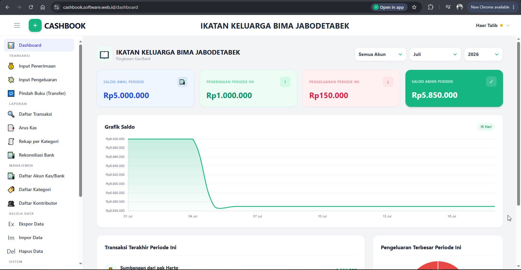The image size is (521, 270).
Task: Collapse sidebar using hamburger menu icon
Action: (17, 25)
